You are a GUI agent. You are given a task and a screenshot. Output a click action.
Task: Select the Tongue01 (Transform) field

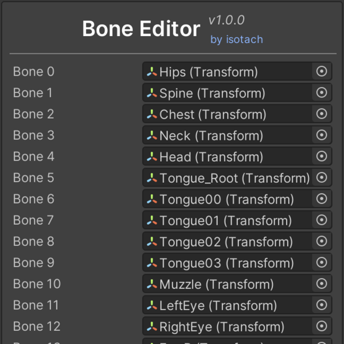point(225,221)
